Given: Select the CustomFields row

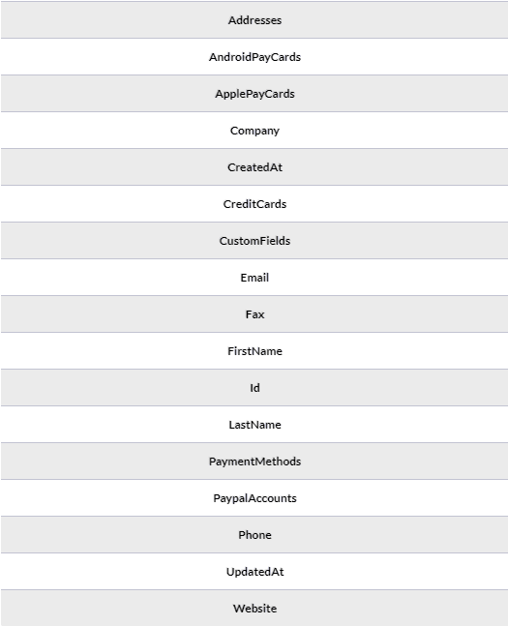Looking at the screenshot, I should point(254,240).
